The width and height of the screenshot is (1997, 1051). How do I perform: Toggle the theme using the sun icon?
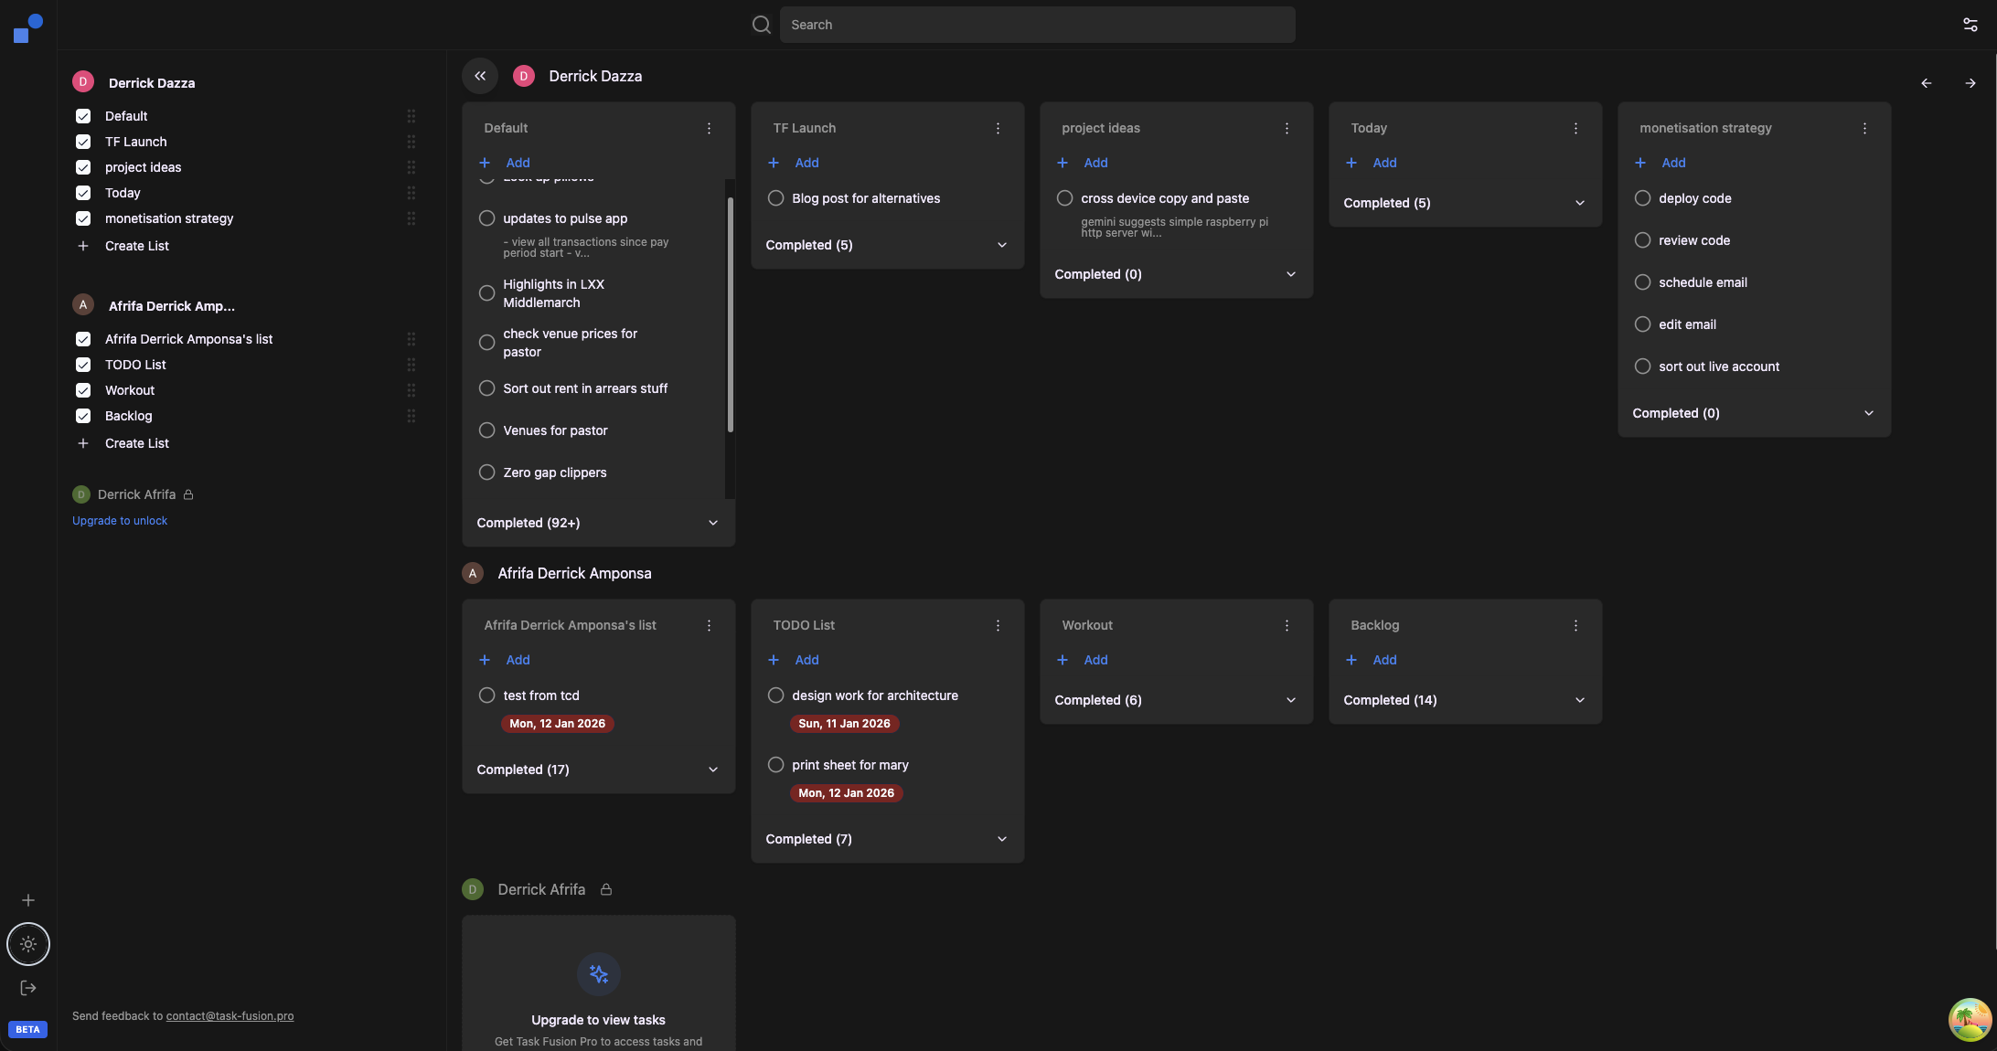27,944
